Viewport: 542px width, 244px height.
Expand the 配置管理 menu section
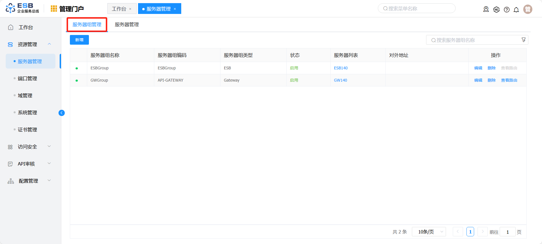click(49, 181)
